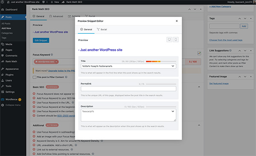256x156 pixels.
Task: Open the General tab in snippet editor
Action: tap(86, 29)
